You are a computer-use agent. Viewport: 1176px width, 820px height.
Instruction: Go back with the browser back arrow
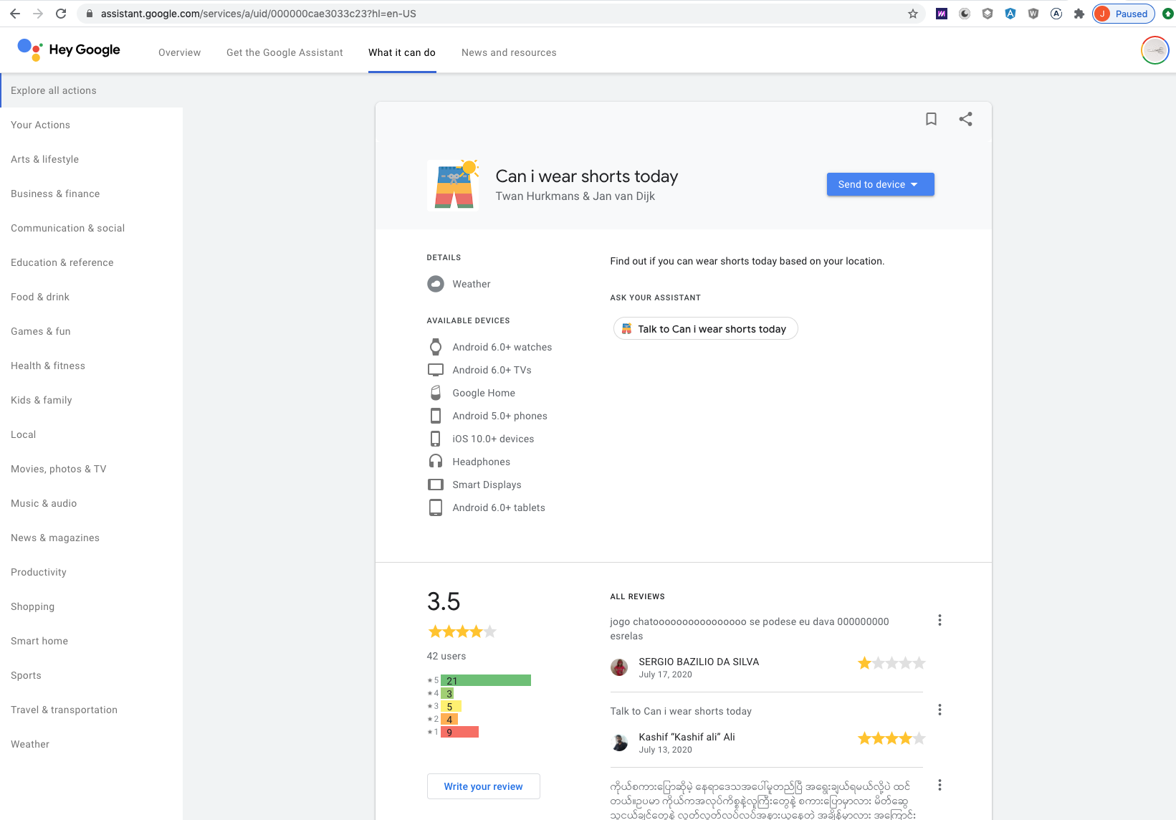point(15,14)
